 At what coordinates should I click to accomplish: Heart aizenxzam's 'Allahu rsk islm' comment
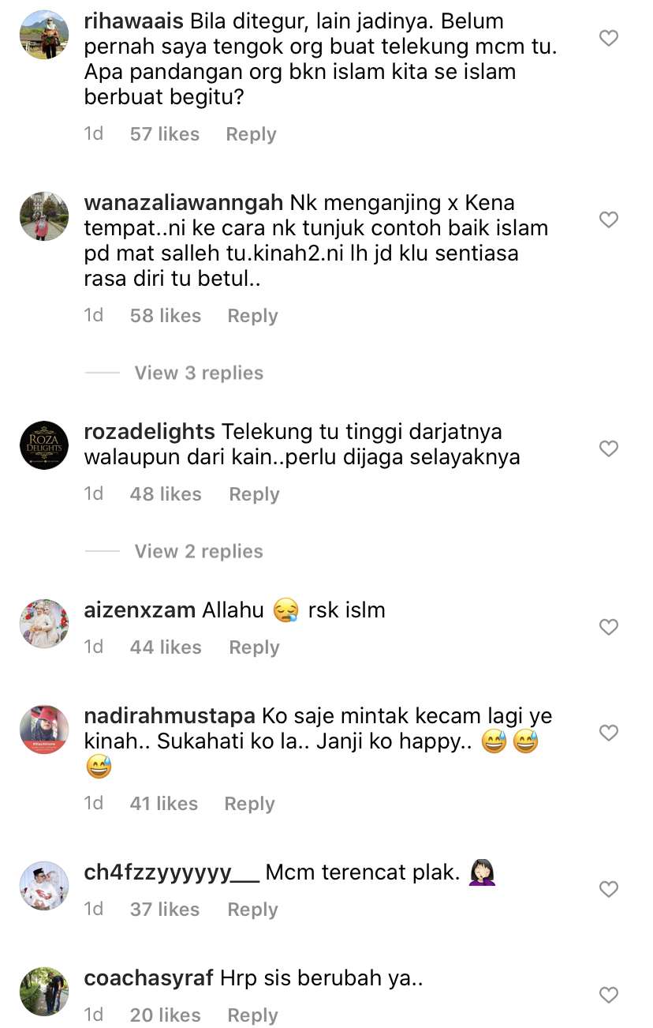609,627
